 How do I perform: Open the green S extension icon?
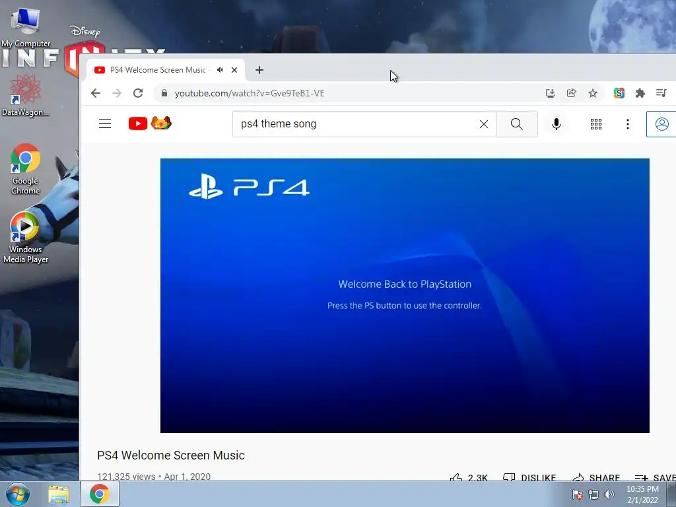click(619, 93)
